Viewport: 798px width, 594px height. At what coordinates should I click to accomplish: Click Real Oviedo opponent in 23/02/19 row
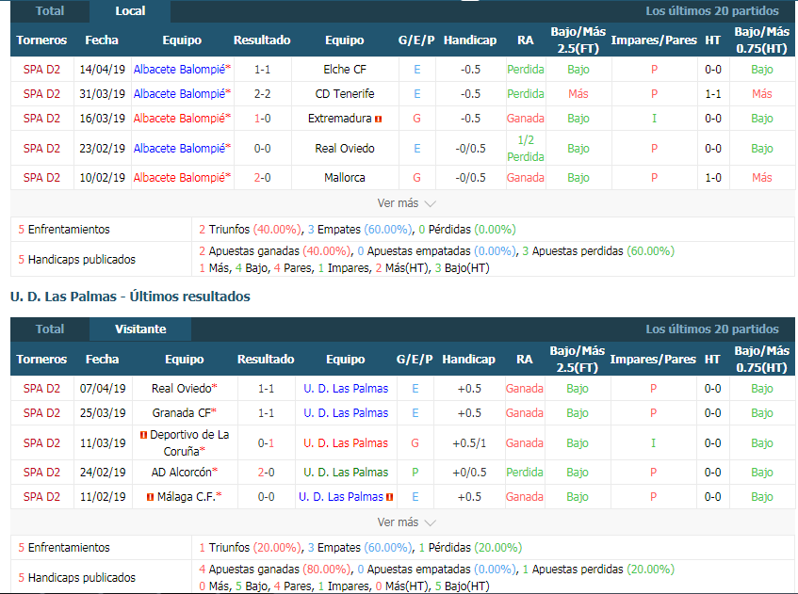pos(345,148)
